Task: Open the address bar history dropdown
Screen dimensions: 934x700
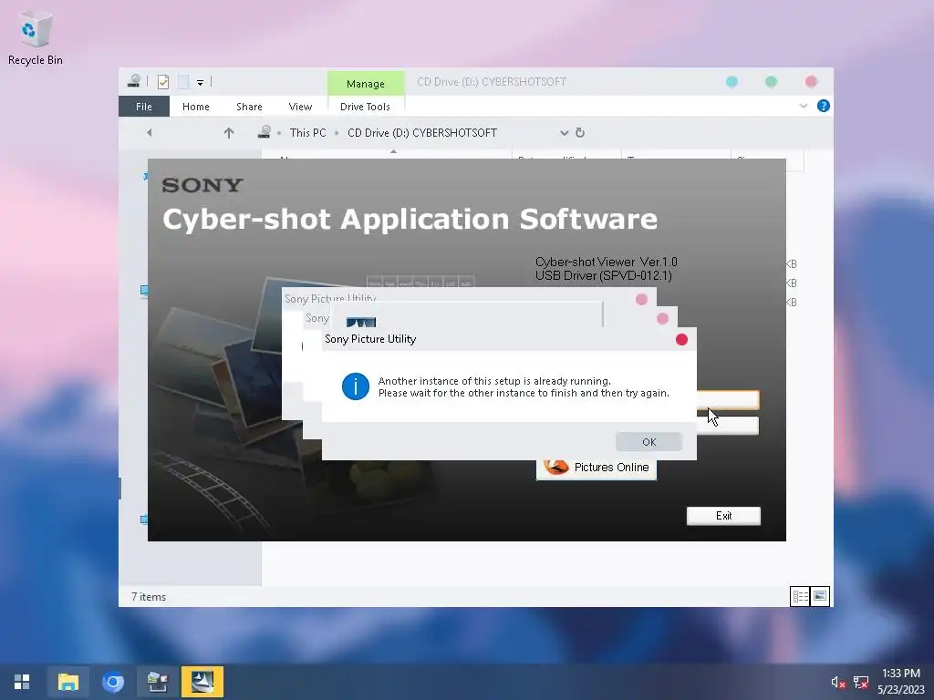Action: click(564, 133)
